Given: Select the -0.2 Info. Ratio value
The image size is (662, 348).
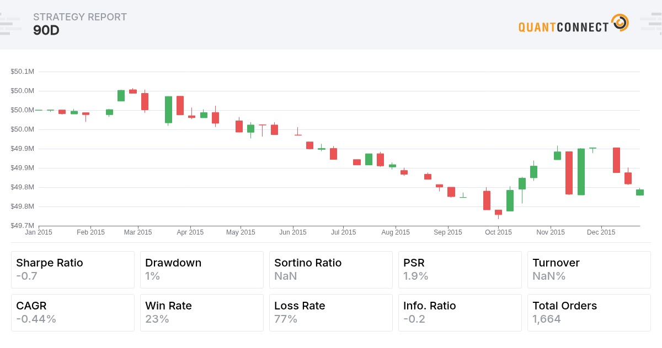Looking at the screenshot, I should pos(414,319).
